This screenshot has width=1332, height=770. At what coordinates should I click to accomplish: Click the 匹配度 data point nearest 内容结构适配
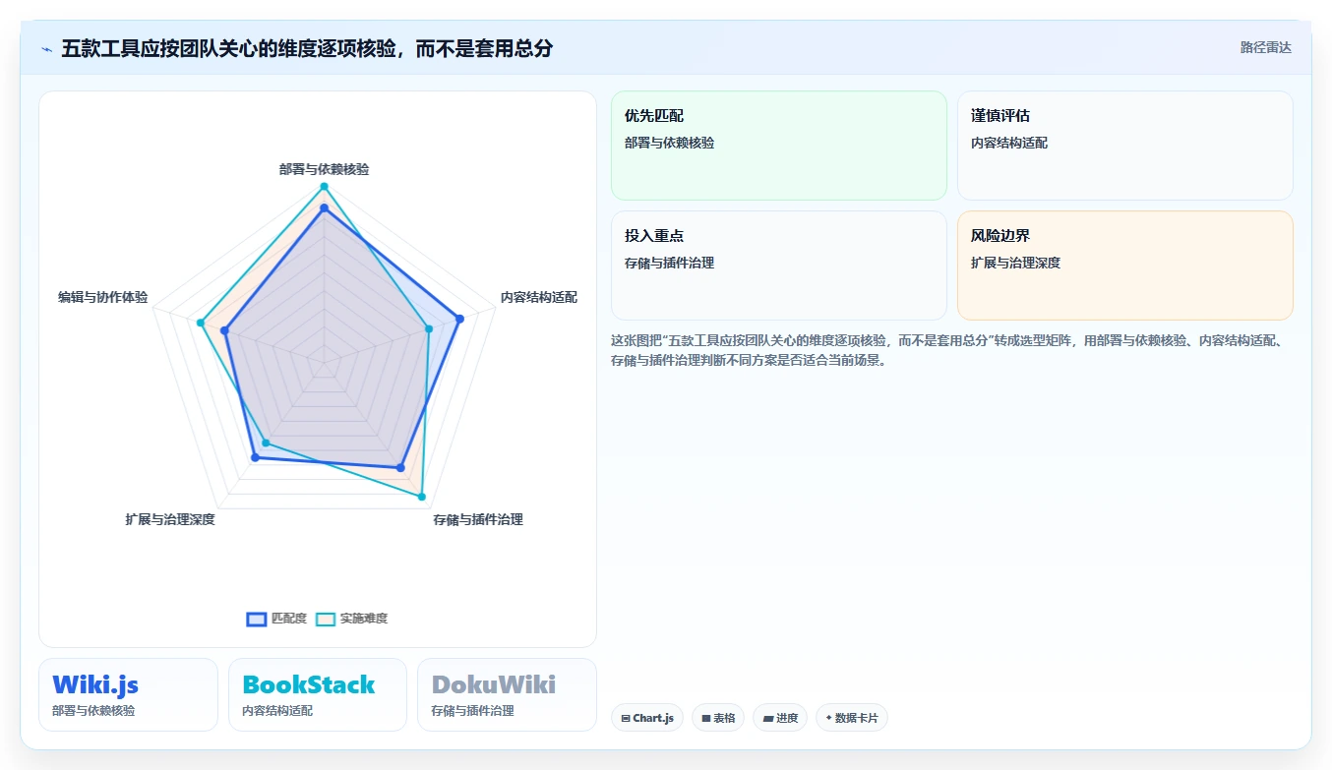(459, 318)
